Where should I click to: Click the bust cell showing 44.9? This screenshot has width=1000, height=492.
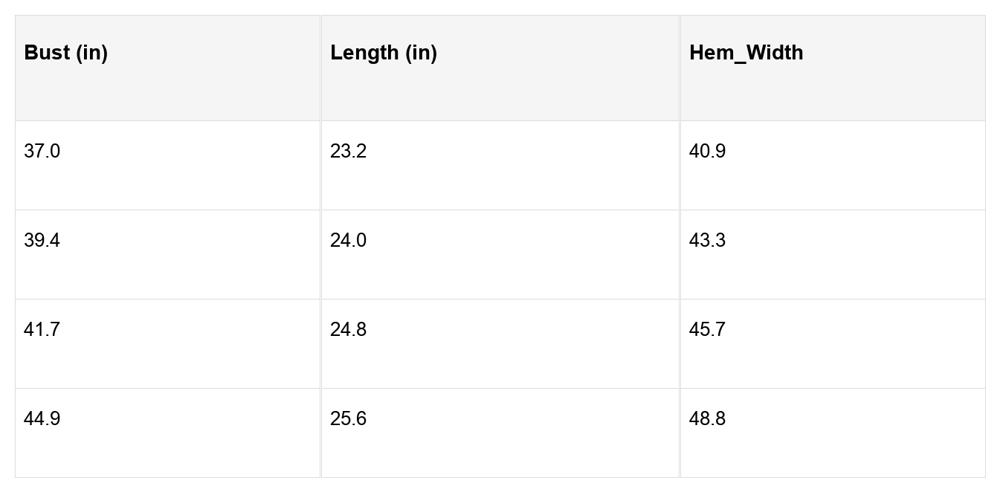[x=42, y=419]
